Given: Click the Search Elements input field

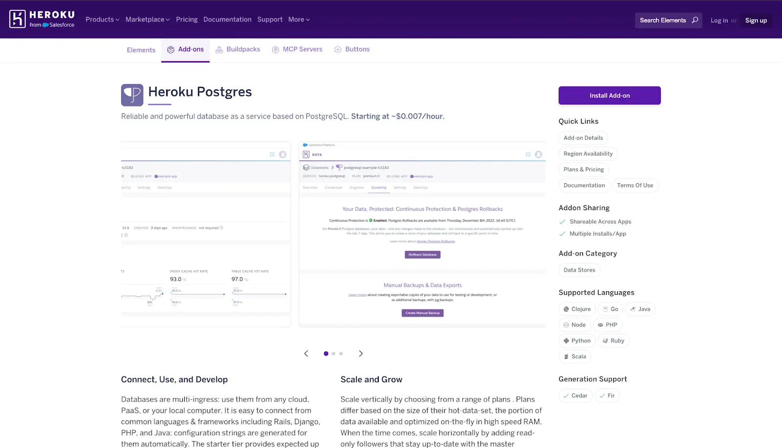Looking at the screenshot, I should pos(665,20).
